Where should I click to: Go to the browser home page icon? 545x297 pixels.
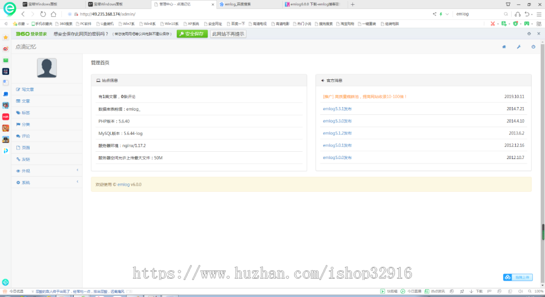53,15
